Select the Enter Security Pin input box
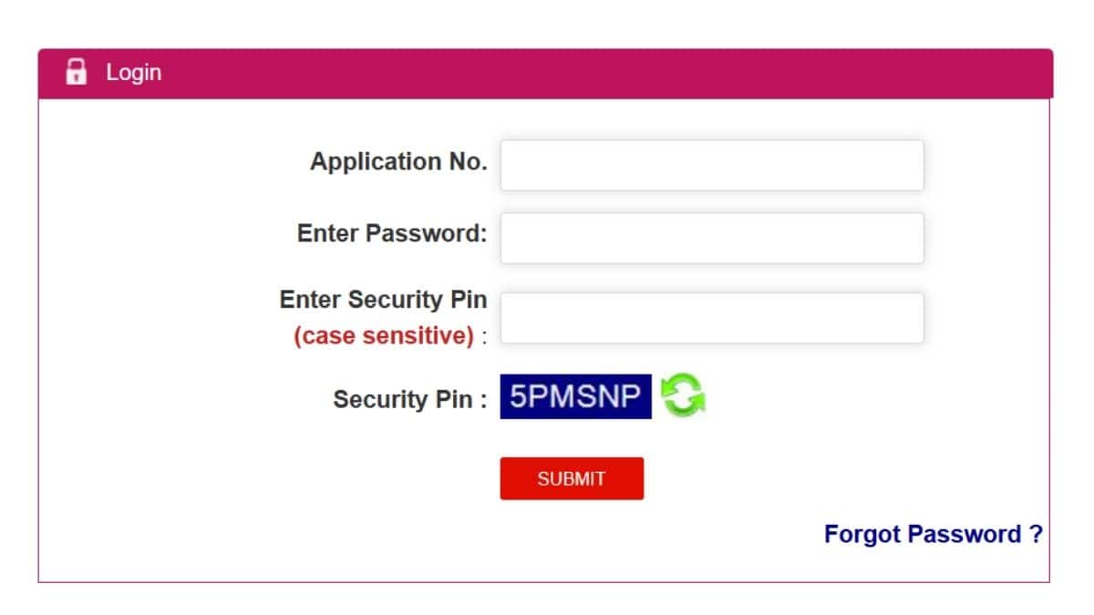The height and width of the screenshot is (615, 1094). pos(712,318)
